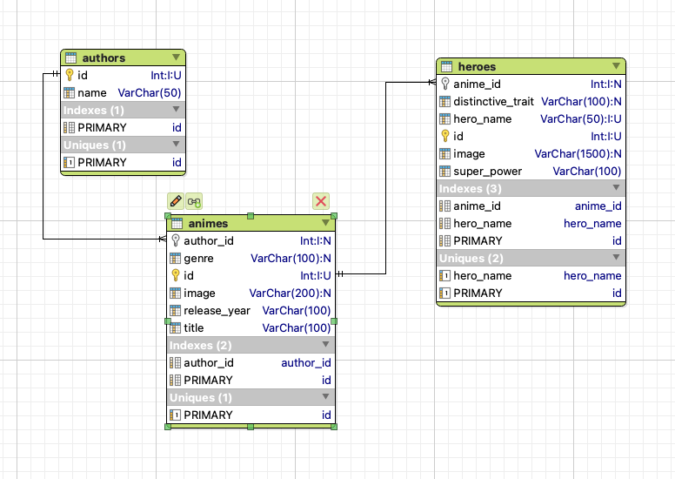Click the column icon beside hero_name column
This screenshot has width=675, height=479.
[x=444, y=119]
